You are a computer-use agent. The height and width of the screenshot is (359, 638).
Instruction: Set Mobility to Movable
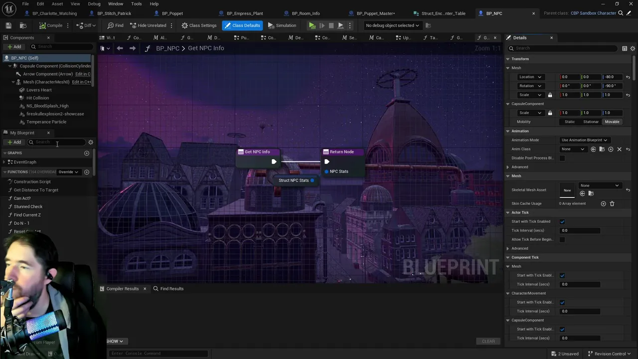click(x=612, y=122)
